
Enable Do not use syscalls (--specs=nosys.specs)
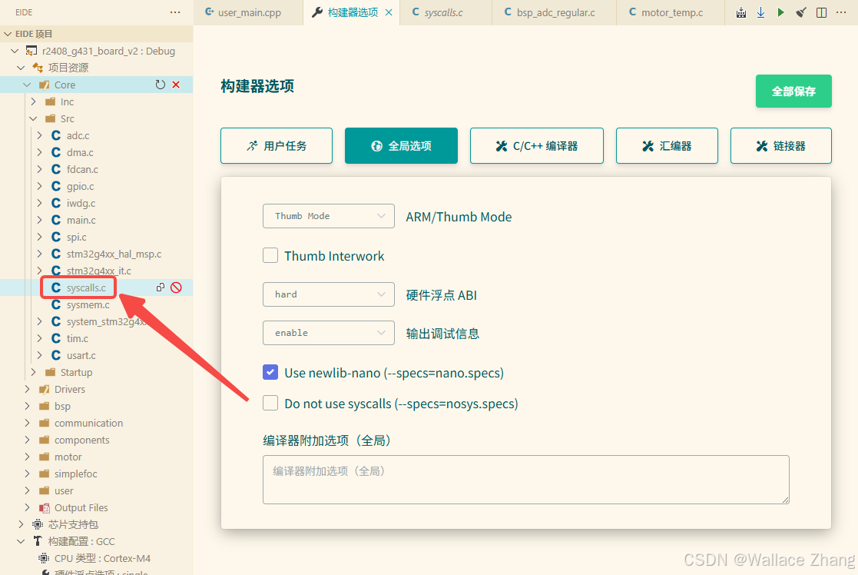(x=270, y=403)
